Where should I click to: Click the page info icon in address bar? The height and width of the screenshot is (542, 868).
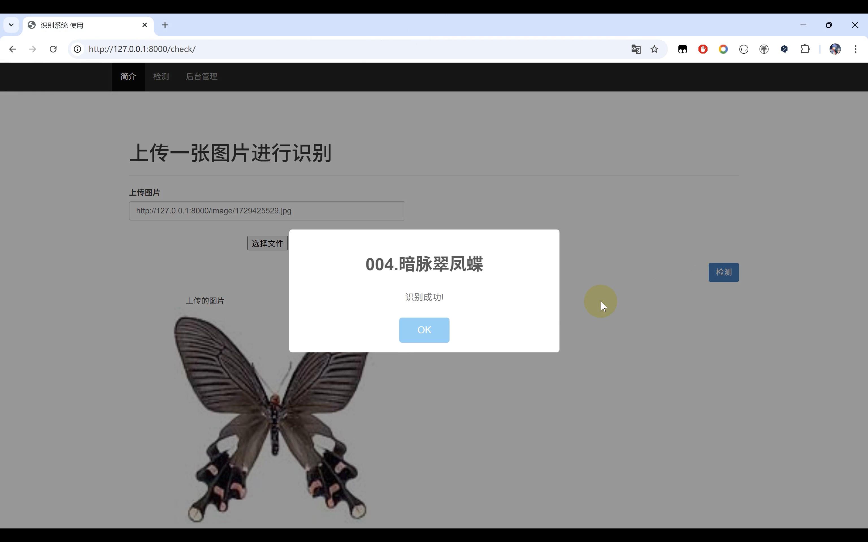point(77,49)
